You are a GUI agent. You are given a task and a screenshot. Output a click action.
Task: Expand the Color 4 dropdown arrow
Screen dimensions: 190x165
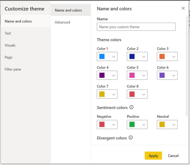(114, 75)
